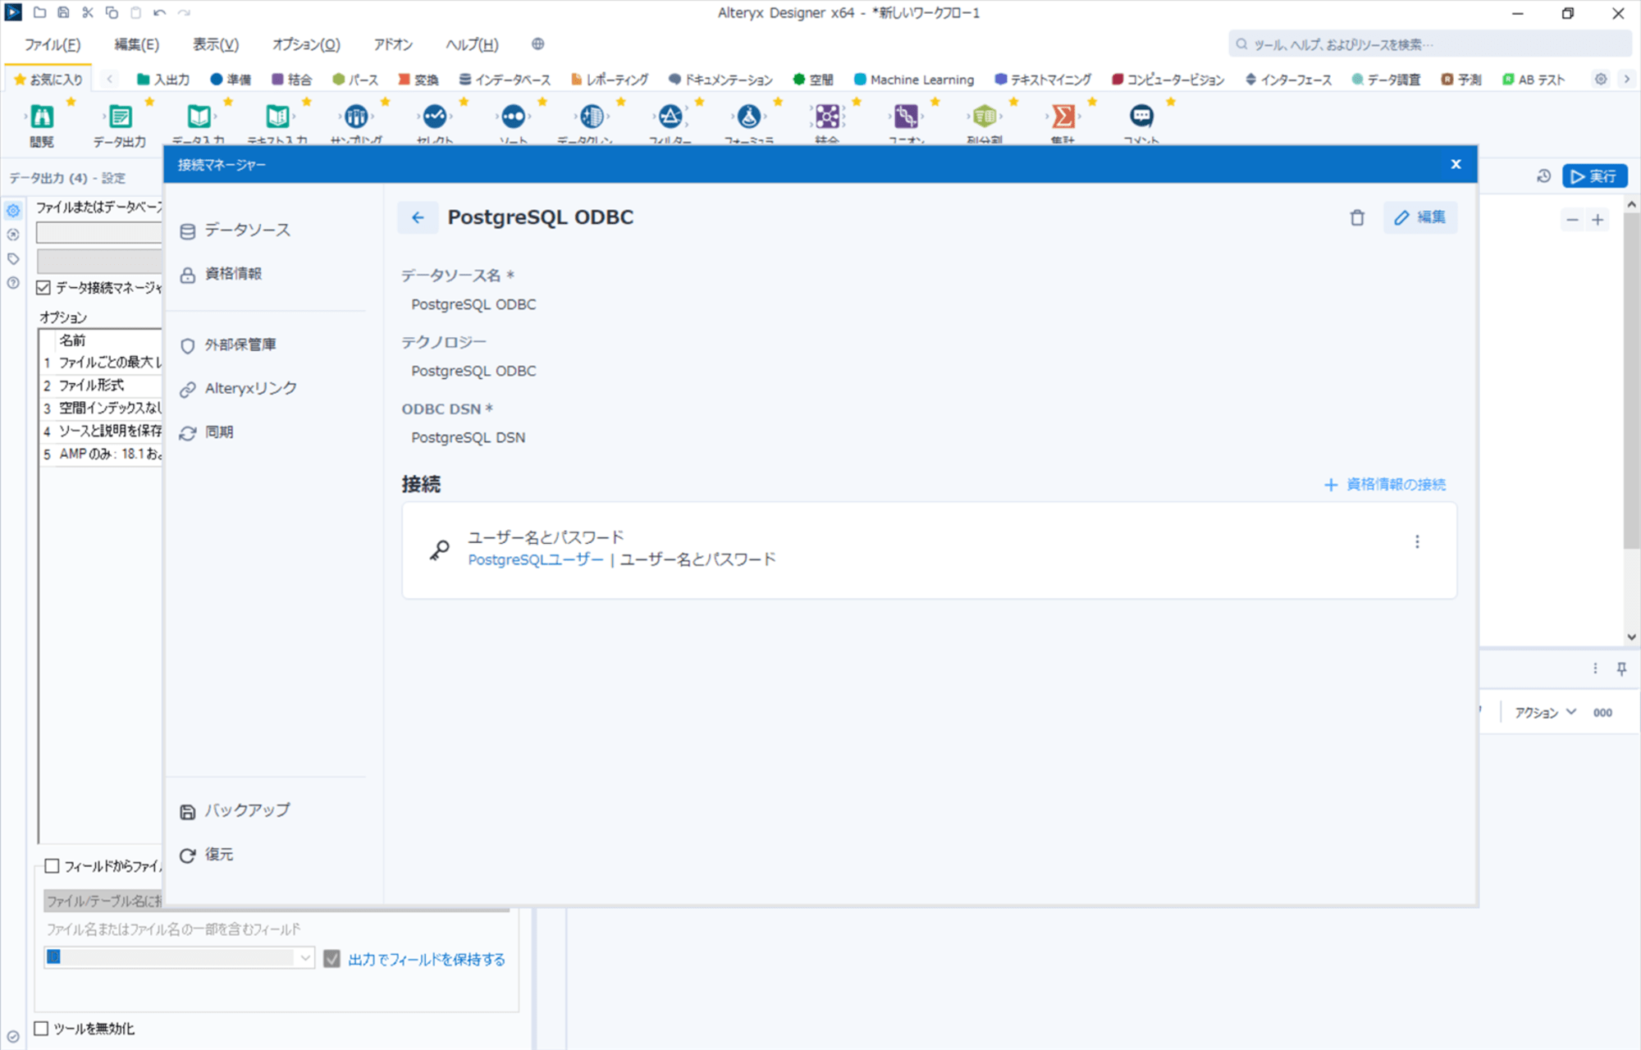Select the Sampling tool icon
This screenshot has width=1641, height=1050.
pyautogui.click(x=356, y=116)
